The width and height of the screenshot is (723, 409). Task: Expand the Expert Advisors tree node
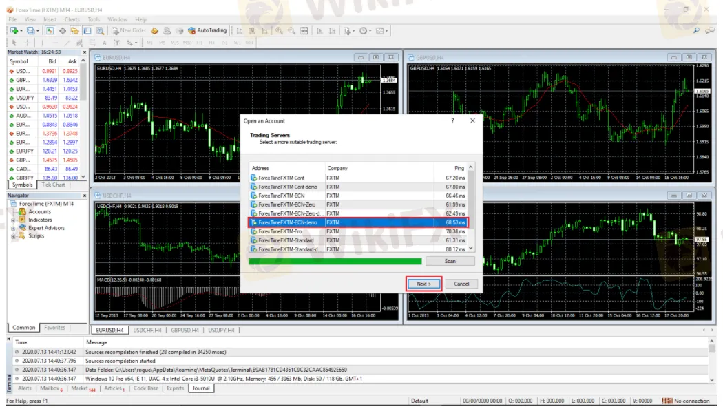coord(13,228)
